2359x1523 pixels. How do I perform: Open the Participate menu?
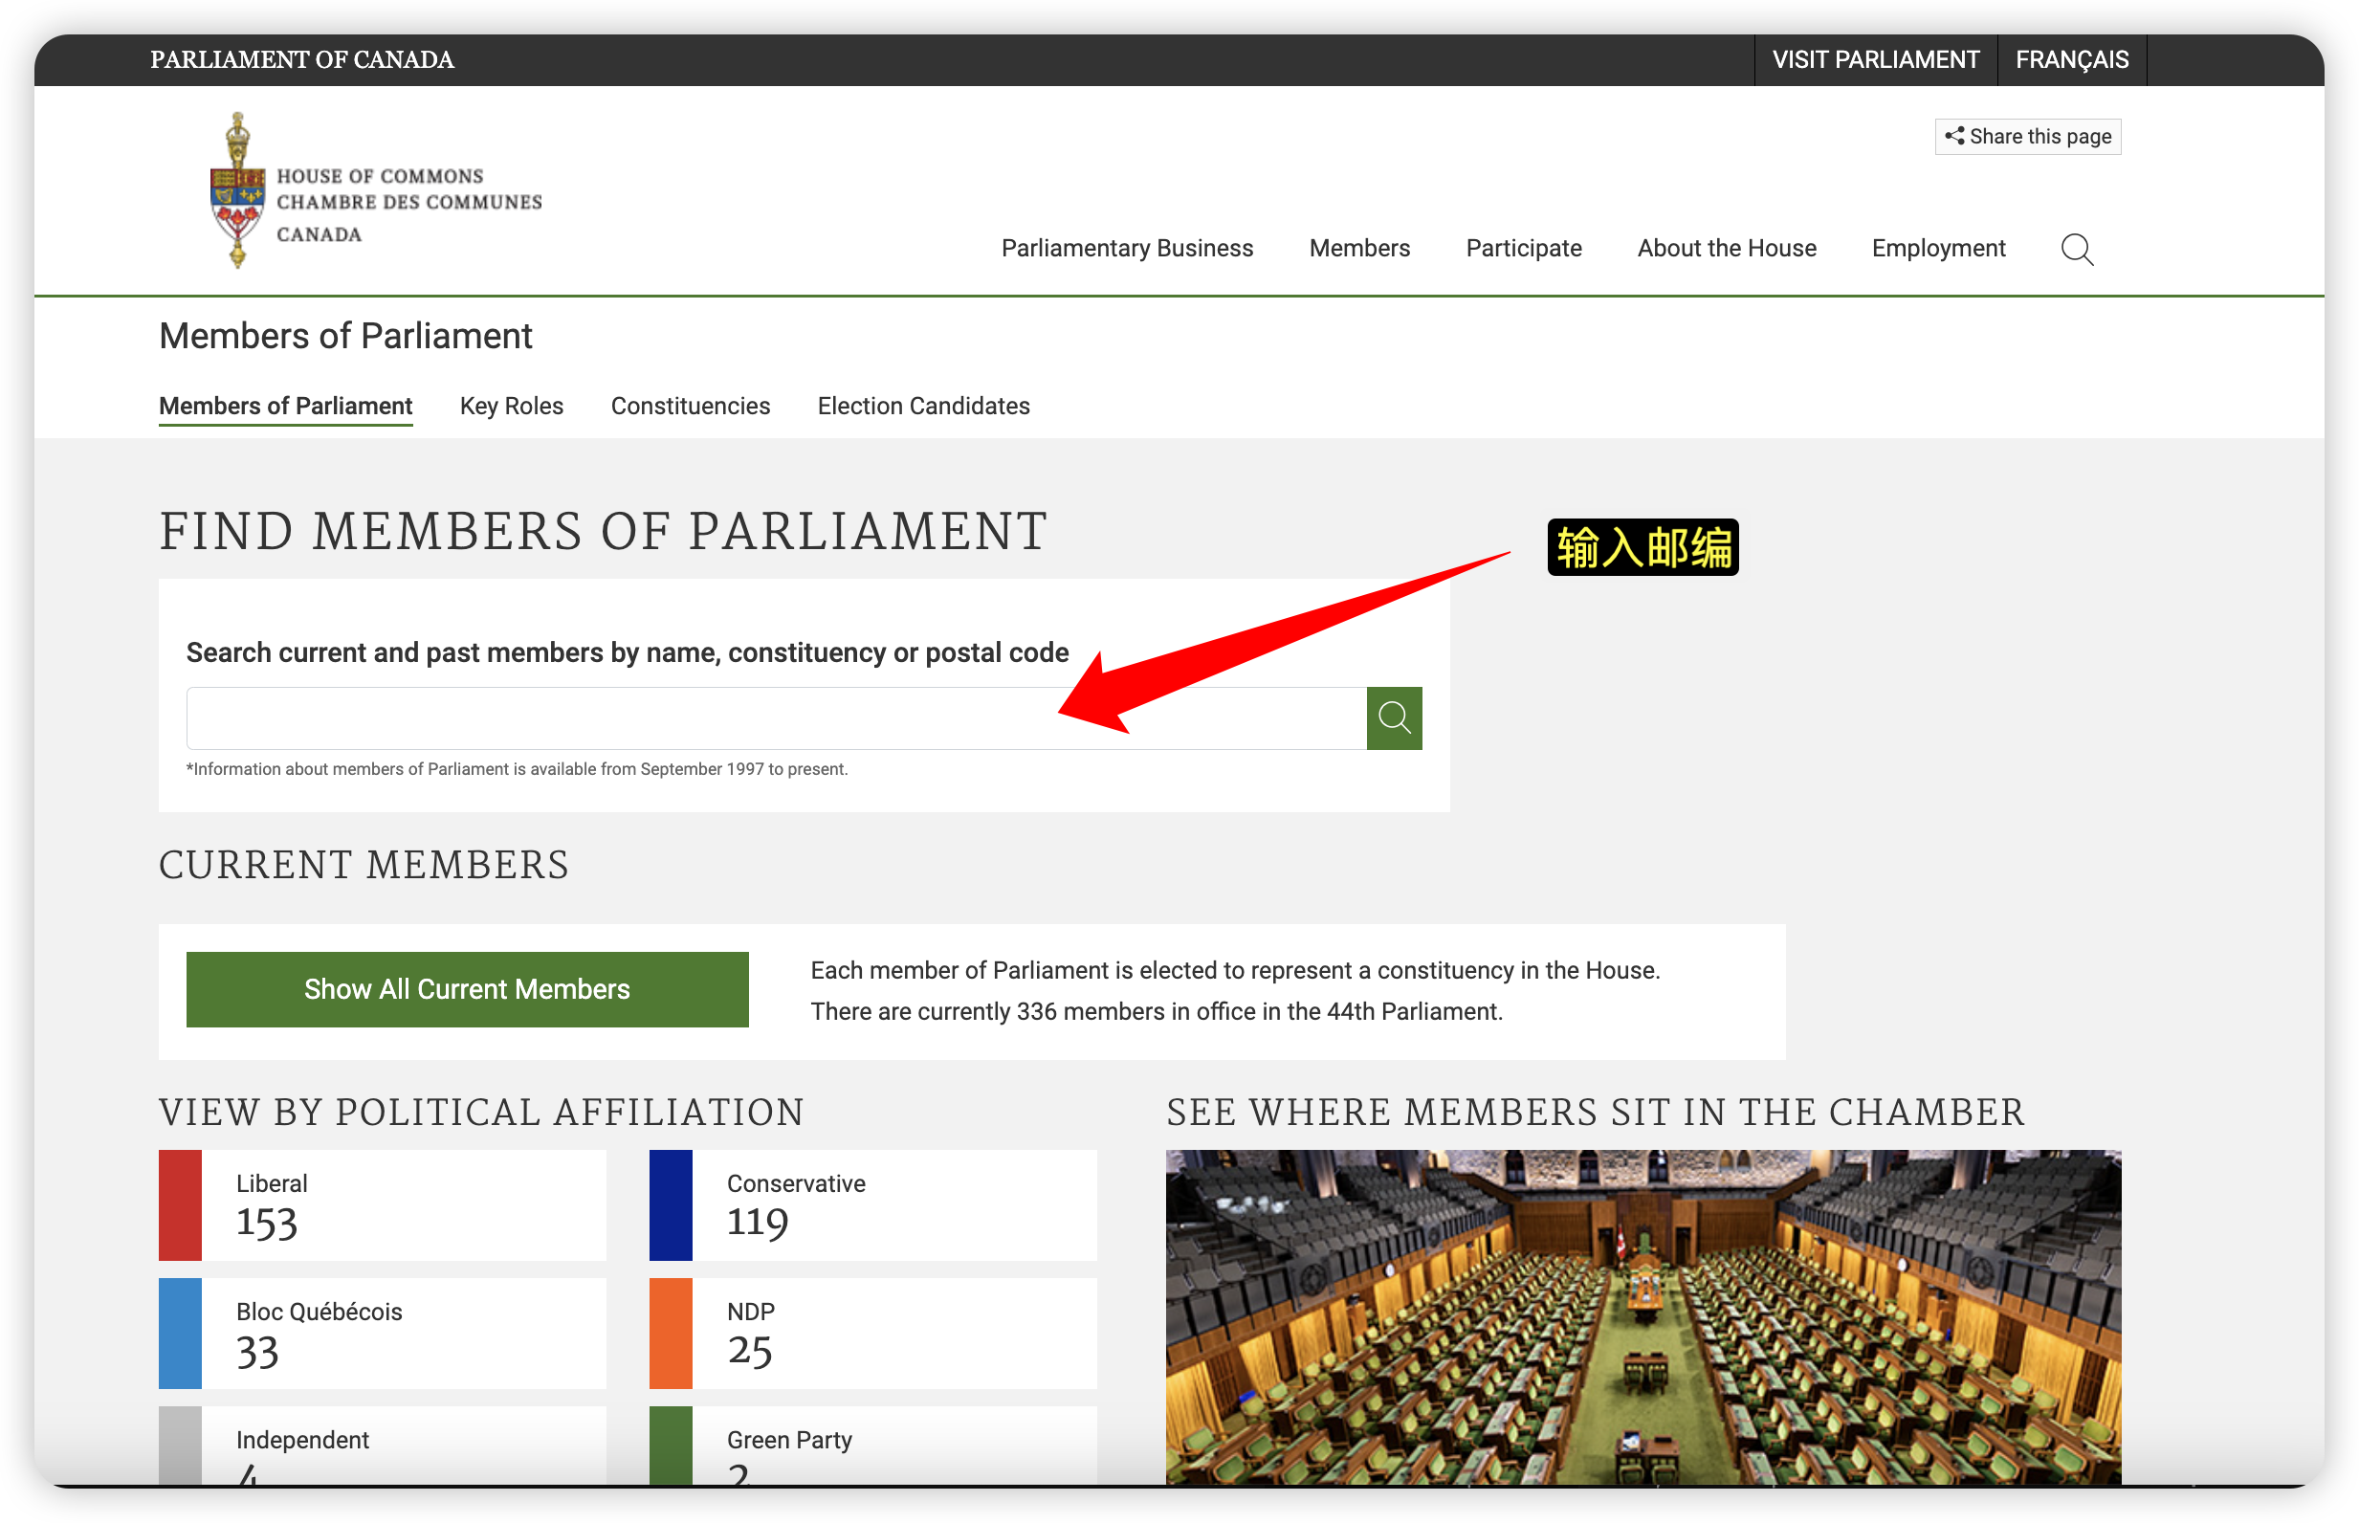[1524, 248]
